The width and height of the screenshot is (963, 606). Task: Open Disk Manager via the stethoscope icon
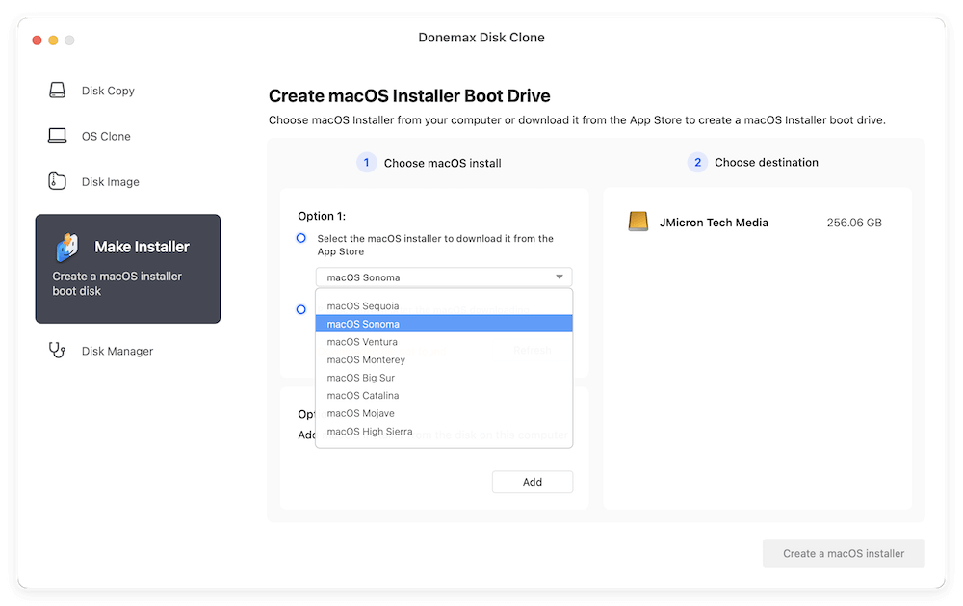pos(57,351)
